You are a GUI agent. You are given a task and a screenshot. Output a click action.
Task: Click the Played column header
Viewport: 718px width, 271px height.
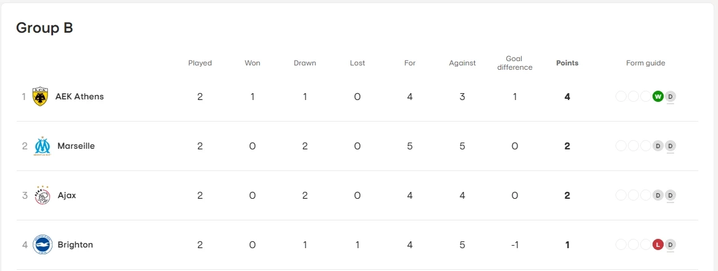coord(200,63)
